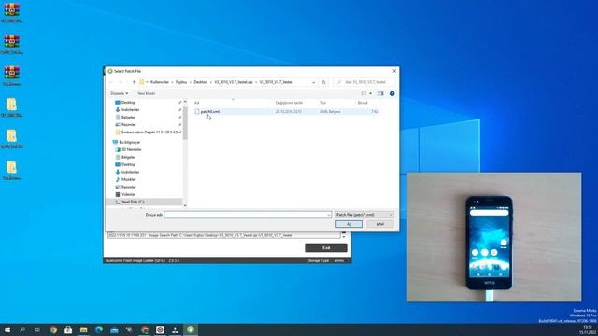Open Microsoft Store from the taskbar

pos(68,329)
